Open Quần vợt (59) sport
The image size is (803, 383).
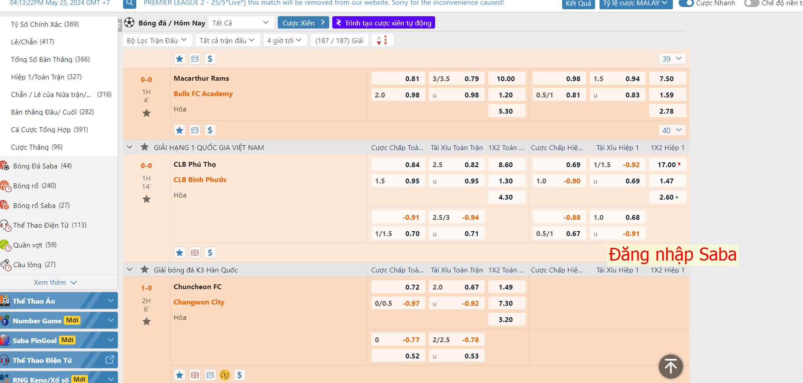[35, 245]
